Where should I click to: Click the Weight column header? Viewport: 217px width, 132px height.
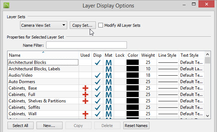click(x=148, y=55)
